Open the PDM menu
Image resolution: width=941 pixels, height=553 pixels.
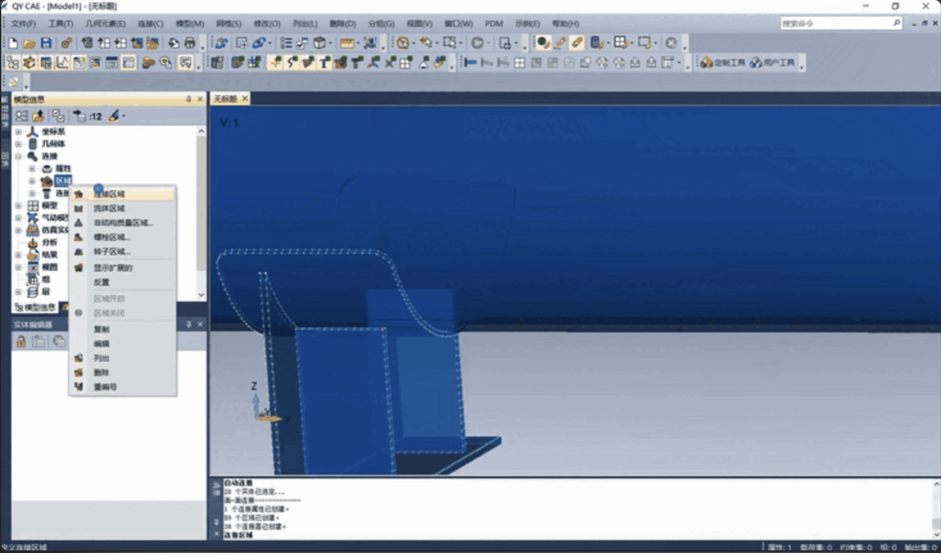tap(494, 24)
